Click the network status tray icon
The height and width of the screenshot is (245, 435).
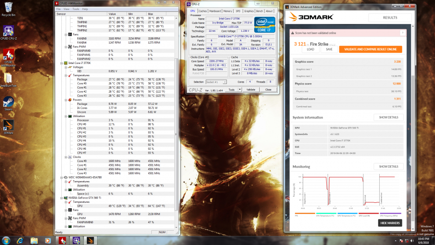tap(406, 241)
